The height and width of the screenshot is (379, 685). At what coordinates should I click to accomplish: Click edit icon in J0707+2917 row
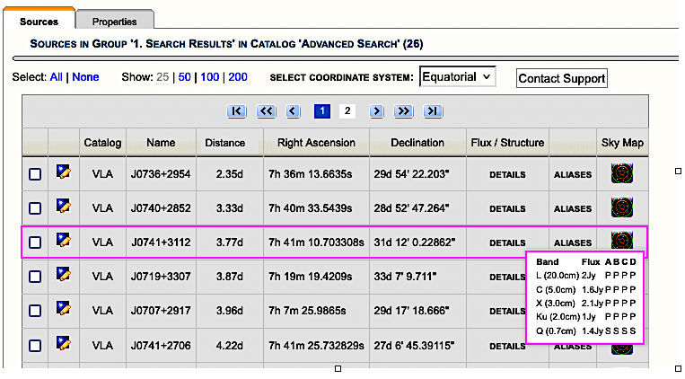point(64,311)
